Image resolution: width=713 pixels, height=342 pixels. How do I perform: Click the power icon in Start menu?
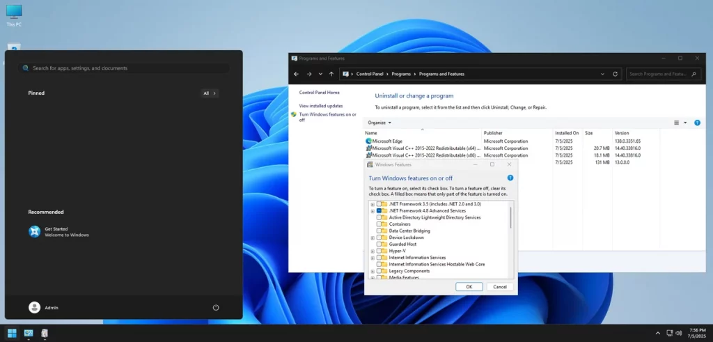pyautogui.click(x=216, y=307)
